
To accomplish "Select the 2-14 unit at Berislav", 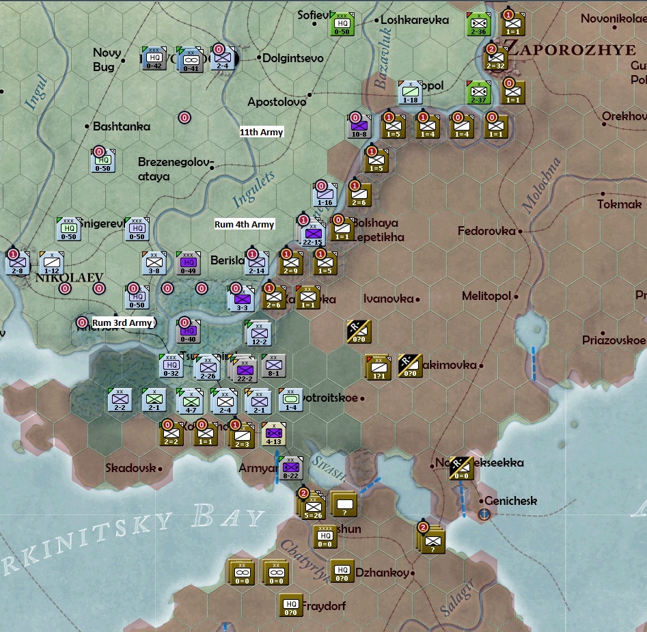I will (x=257, y=263).
